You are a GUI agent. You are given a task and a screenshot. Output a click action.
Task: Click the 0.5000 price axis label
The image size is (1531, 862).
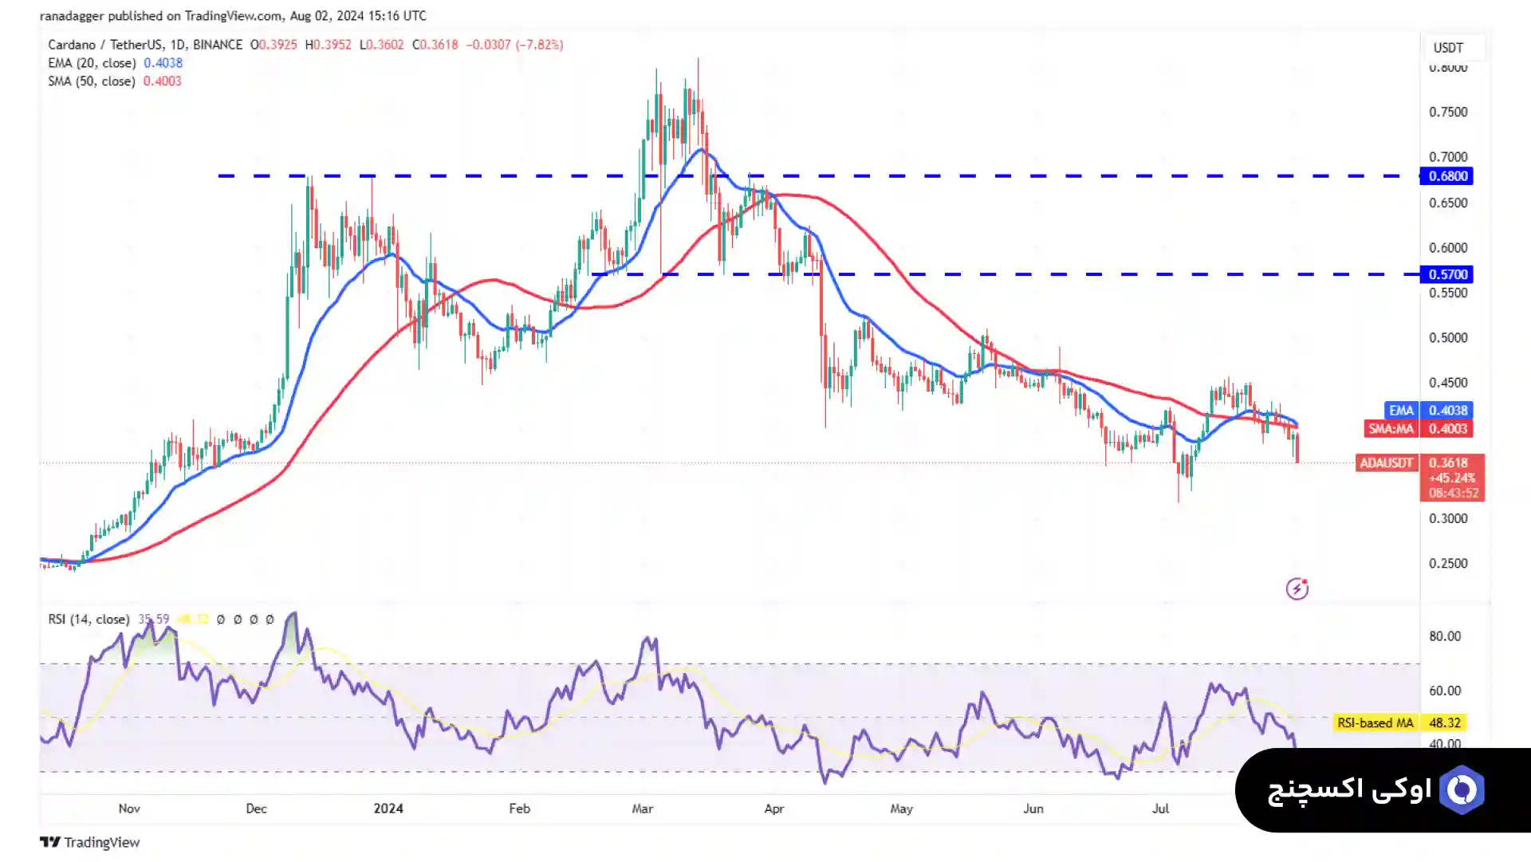[1448, 337]
